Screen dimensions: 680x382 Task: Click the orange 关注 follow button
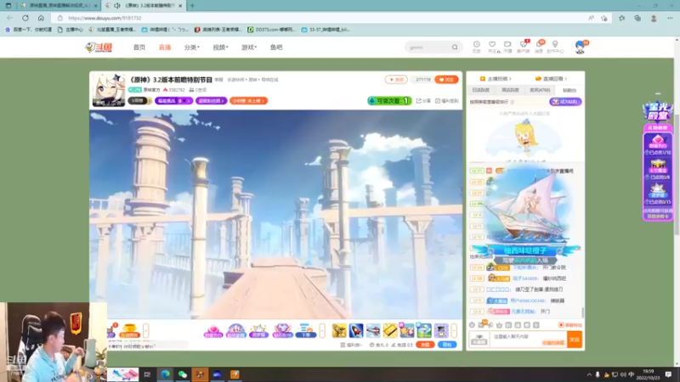pos(446,80)
